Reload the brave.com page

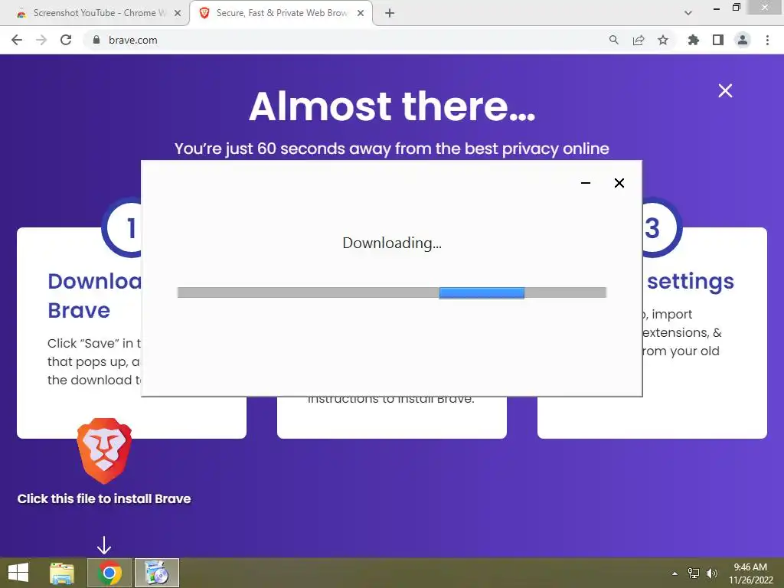click(66, 40)
